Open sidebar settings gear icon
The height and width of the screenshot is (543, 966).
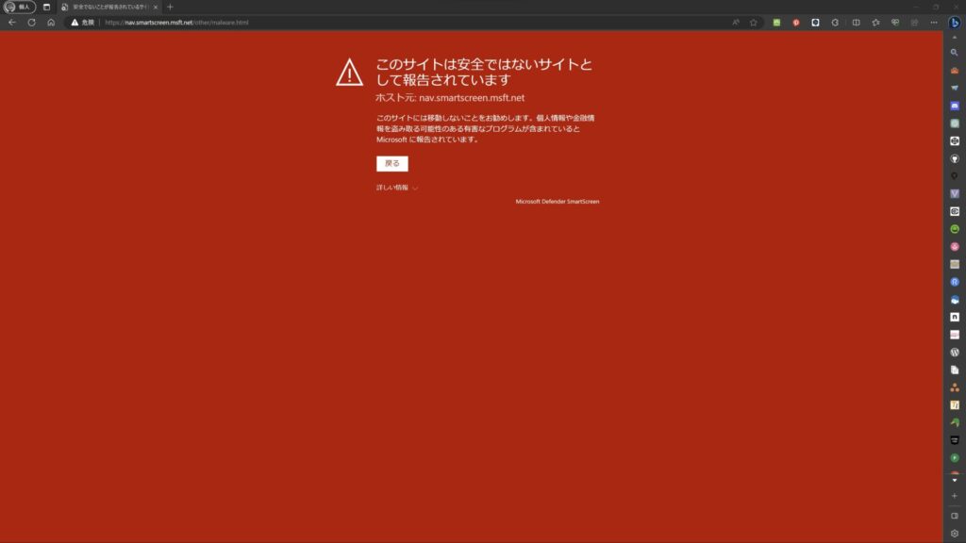click(x=955, y=534)
